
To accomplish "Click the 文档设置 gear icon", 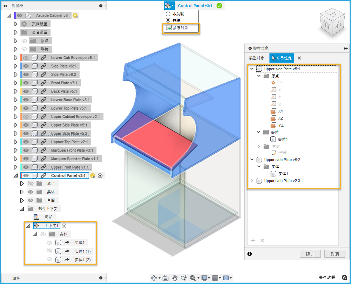I will point(24,24).
